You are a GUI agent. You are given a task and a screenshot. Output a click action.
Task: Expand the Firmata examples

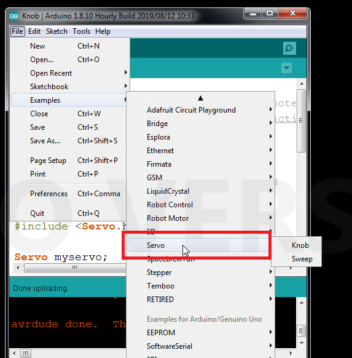tap(201, 164)
